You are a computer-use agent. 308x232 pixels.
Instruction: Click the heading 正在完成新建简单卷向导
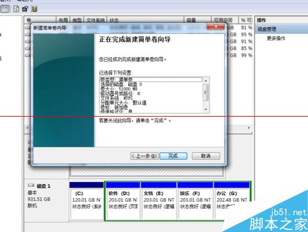click(x=135, y=39)
